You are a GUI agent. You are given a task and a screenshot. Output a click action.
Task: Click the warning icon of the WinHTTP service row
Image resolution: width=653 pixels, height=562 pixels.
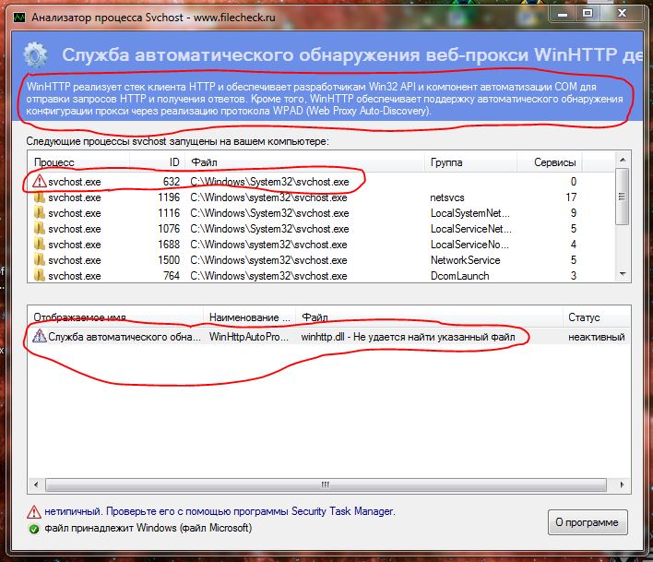[x=40, y=336]
